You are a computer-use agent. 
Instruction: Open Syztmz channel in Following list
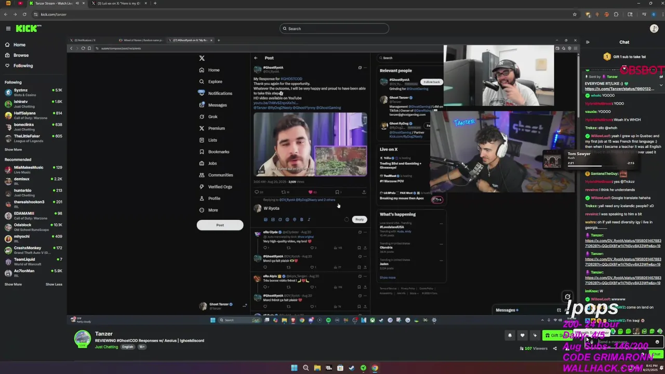pos(33,92)
